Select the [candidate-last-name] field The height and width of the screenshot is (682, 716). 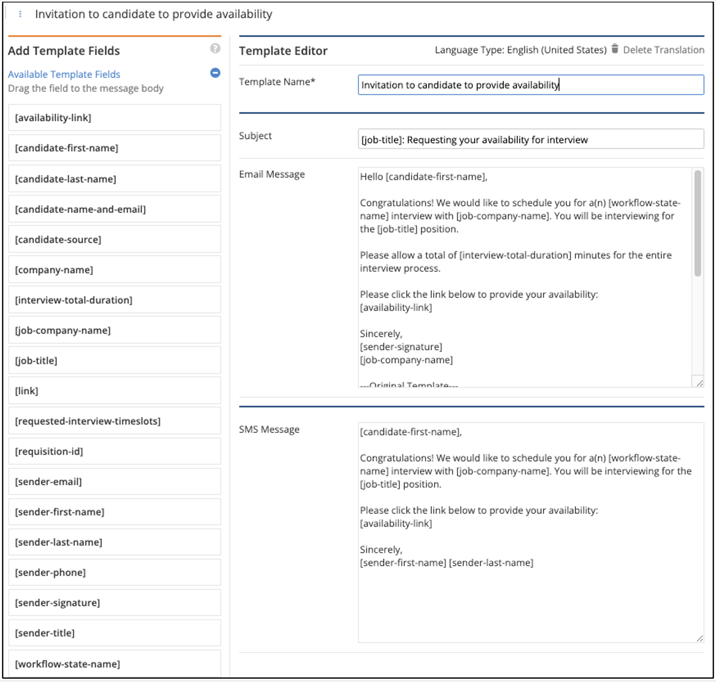115,179
